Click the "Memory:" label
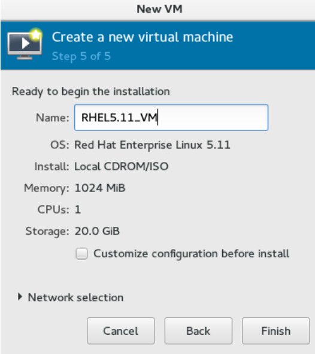The height and width of the screenshot is (354, 315). click(47, 188)
